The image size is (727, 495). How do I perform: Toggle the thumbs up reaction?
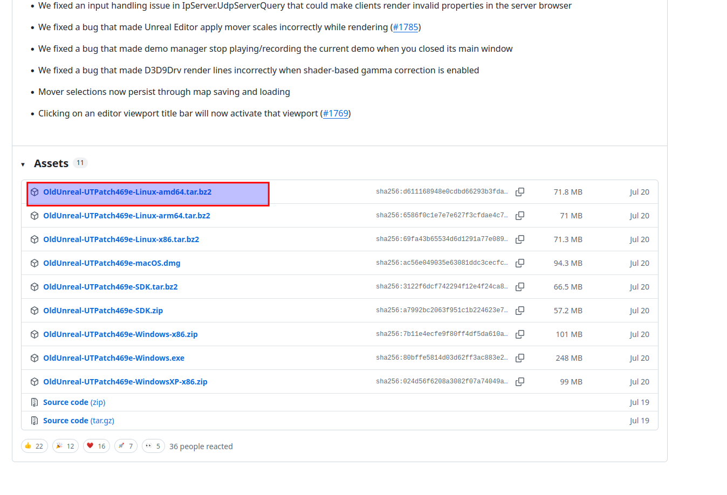(x=35, y=446)
